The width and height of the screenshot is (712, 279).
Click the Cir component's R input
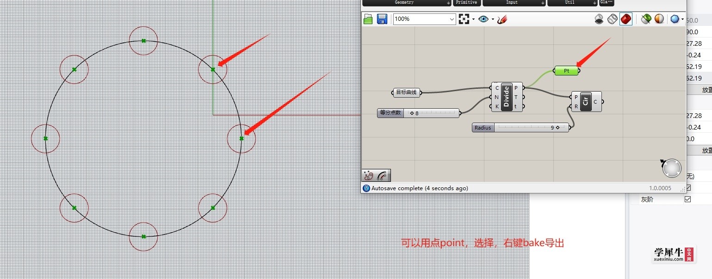[576, 106]
